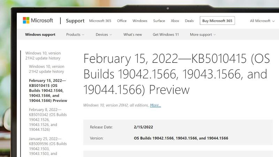Viewport: 279px width, 157px height.
Task: Open January 25, 2022 KB5009596 sidebar entry
Action: click(x=48, y=146)
